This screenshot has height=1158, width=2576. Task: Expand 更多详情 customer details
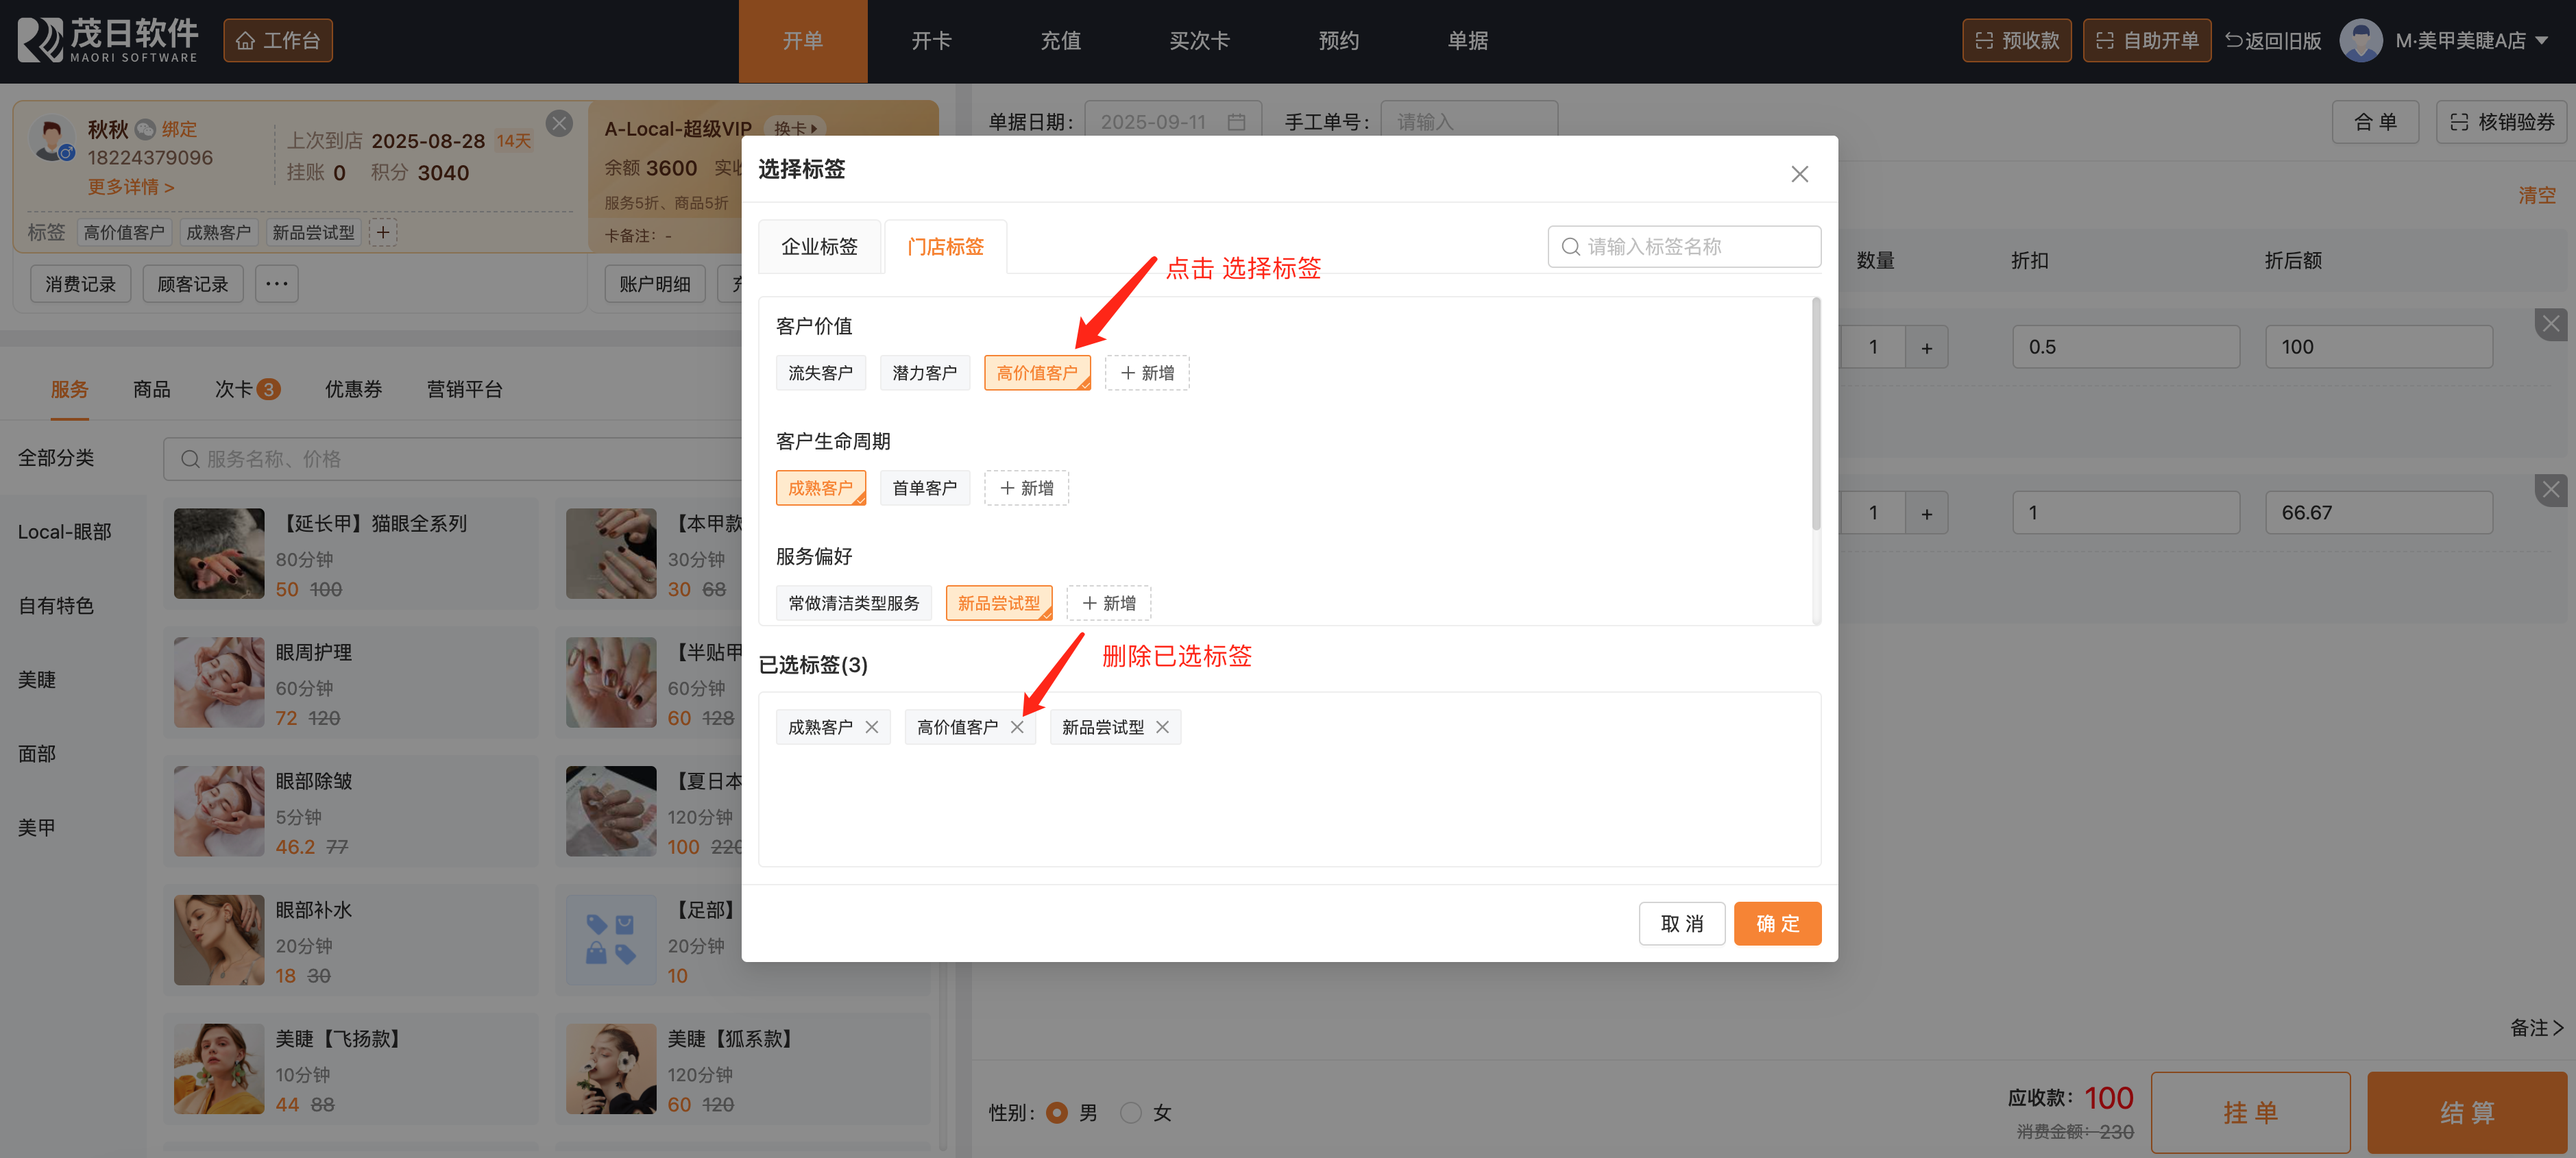coord(130,187)
